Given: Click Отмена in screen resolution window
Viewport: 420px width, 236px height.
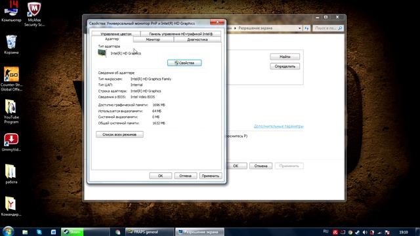Looking at the screenshot, I should (x=261, y=166).
